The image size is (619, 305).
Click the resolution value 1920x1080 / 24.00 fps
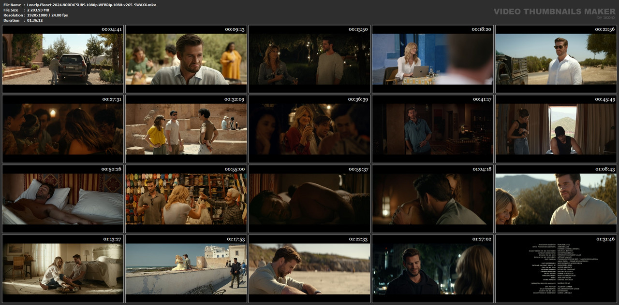[x=47, y=15]
